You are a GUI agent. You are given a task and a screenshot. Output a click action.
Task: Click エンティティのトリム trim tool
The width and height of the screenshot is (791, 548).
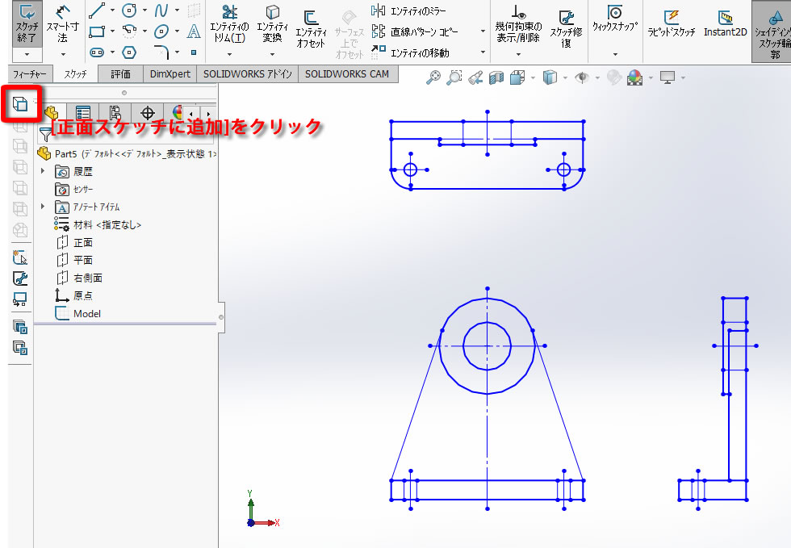[229, 23]
